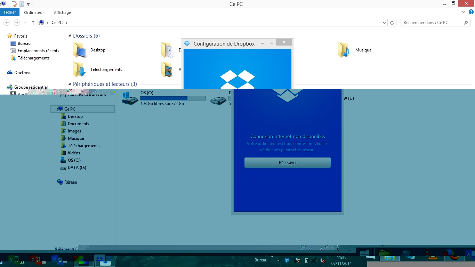Open the Quick Access Toolbar customize dropdown
This screenshot has height=267, width=475.
[x=28, y=4]
